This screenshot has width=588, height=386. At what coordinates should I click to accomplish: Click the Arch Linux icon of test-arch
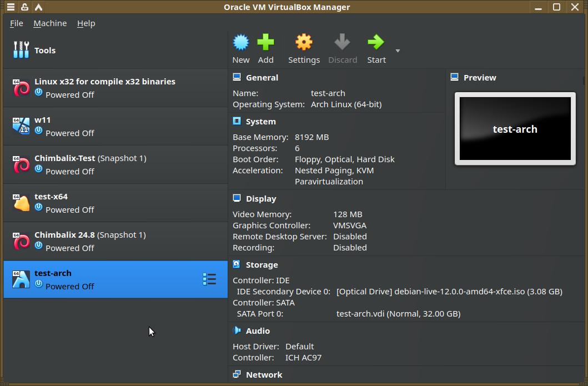pos(21,279)
